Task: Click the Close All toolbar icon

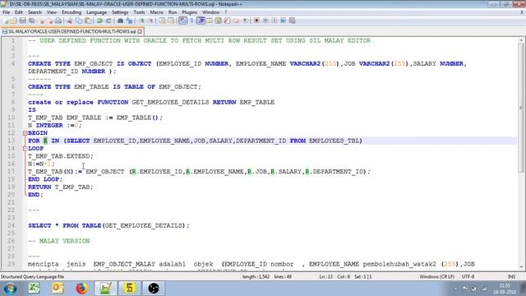Action: pos(50,21)
